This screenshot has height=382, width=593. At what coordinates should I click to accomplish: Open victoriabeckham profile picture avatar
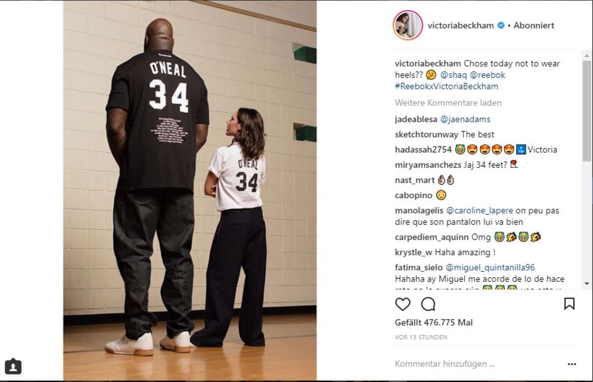tap(408, 26)
